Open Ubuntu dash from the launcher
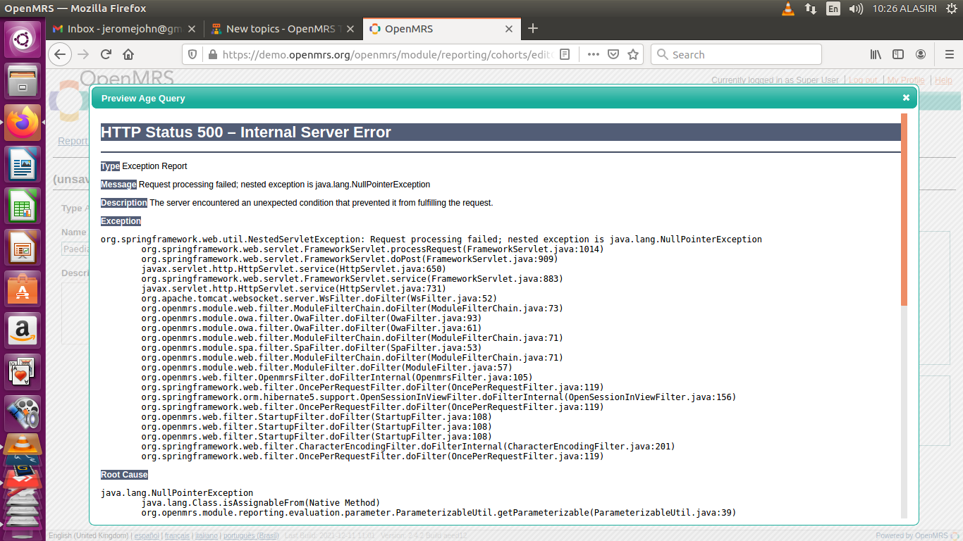The width and height of the screenshot is (963, 541). (23, 39)
